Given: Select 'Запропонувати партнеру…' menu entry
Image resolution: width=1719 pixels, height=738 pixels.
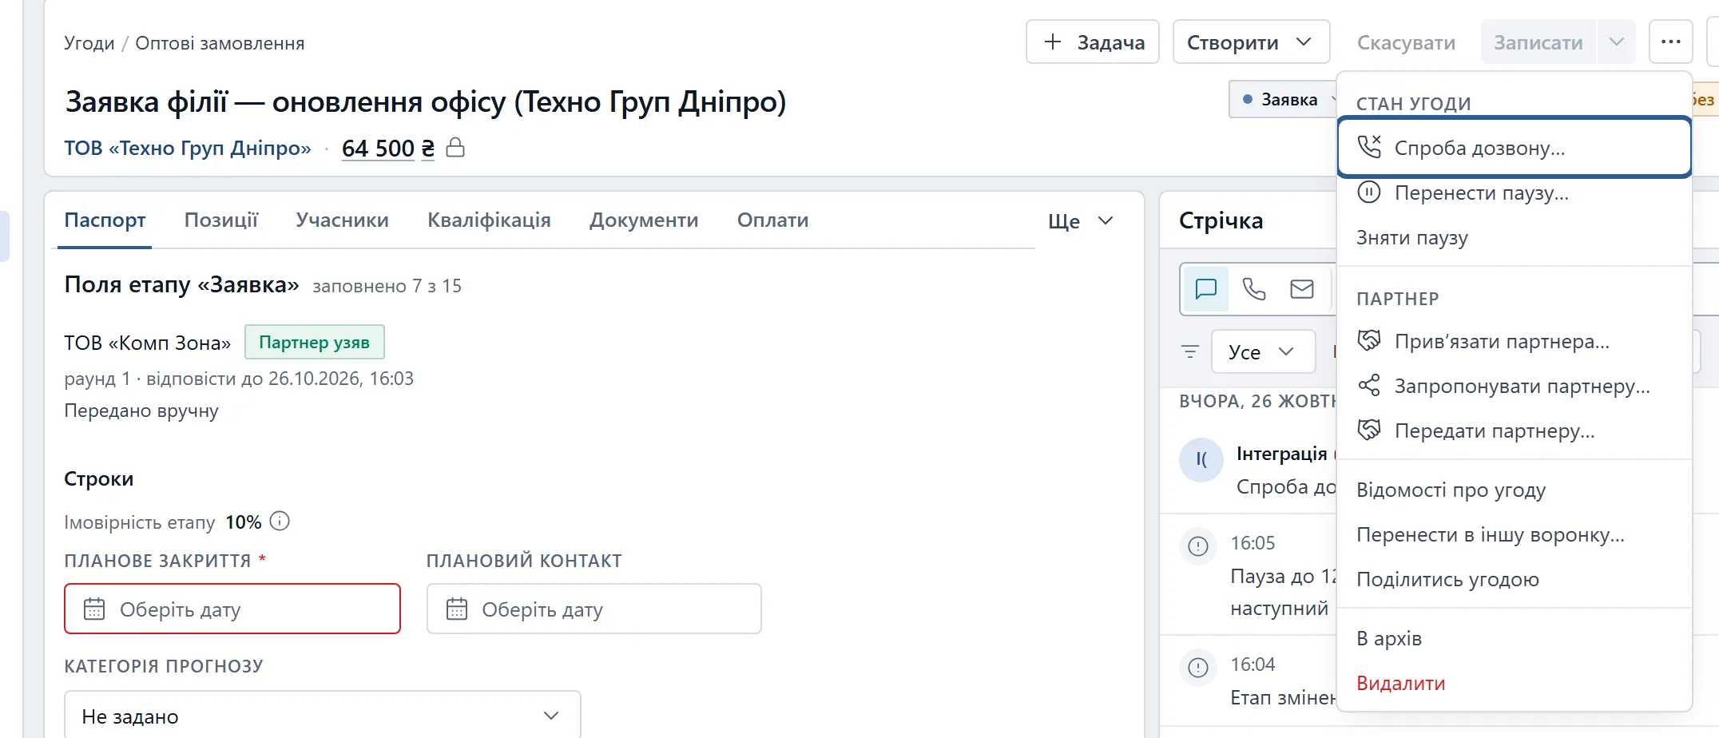Looking at the screenshot, I should tap(1515, 386).
